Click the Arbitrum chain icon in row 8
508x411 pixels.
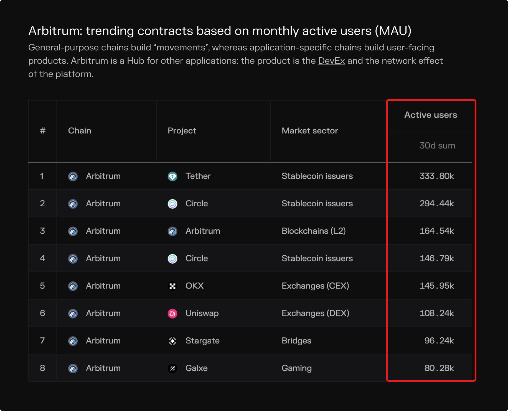73,368
